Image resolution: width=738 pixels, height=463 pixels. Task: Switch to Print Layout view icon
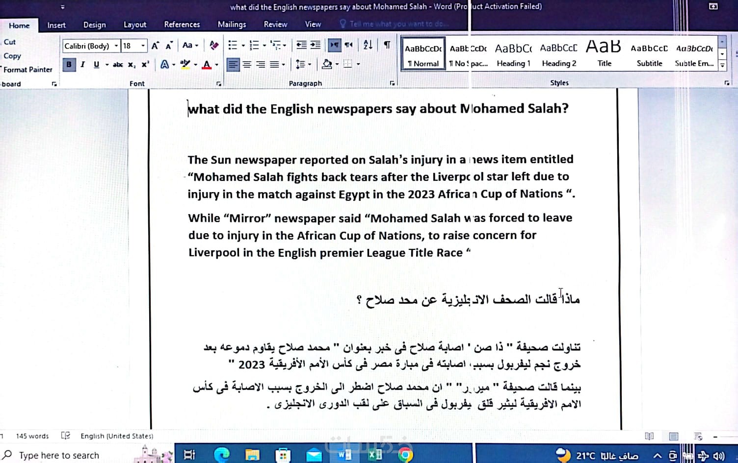pyautogui.click(x=674, y=436)
